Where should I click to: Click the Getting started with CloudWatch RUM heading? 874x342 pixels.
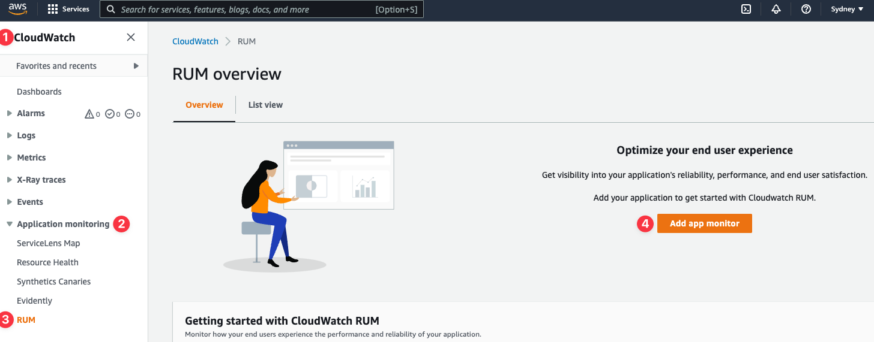(x=282, y=320)
